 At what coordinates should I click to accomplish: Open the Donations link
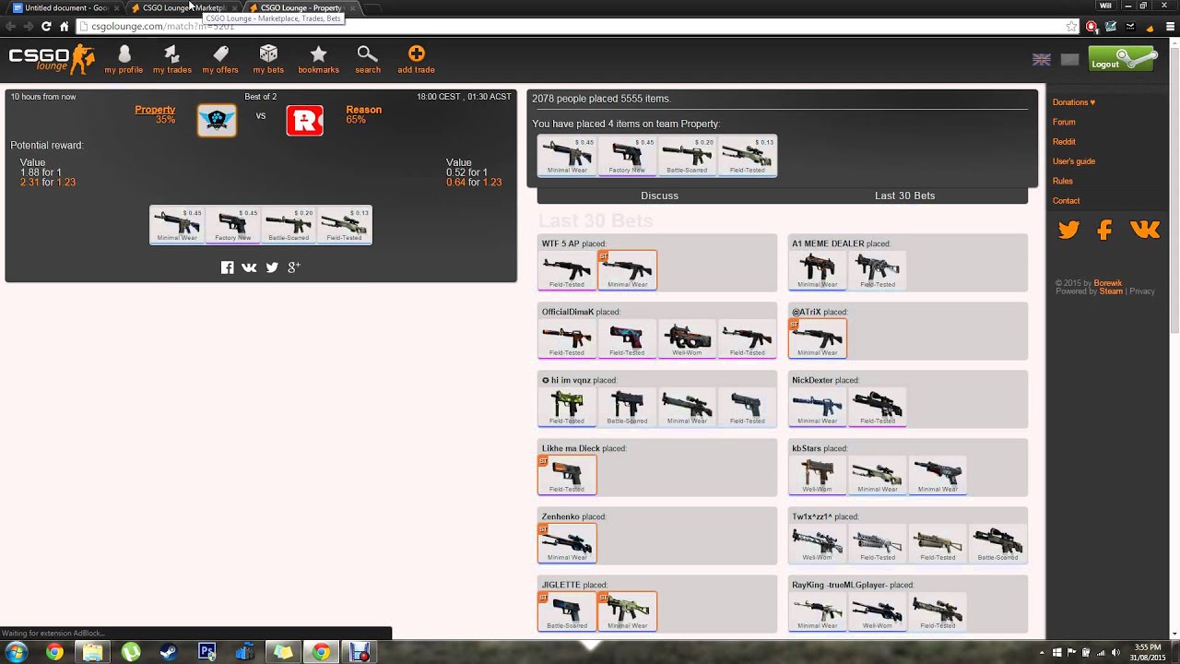tap(1074, 102)
